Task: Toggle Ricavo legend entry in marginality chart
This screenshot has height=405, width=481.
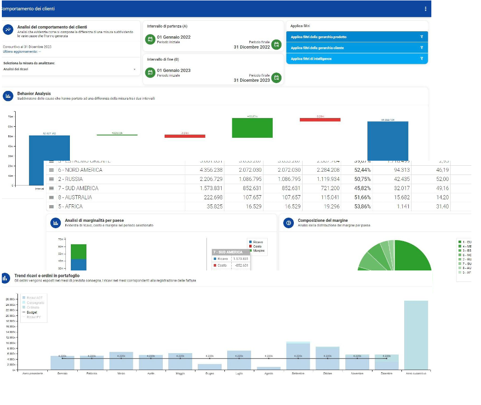Action: coord(256,242)
